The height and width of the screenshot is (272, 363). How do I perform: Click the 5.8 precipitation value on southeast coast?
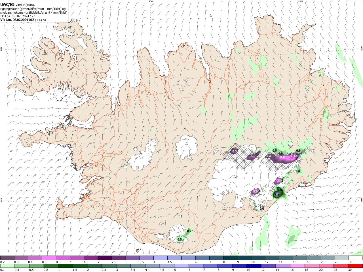(x=277, y=195)
